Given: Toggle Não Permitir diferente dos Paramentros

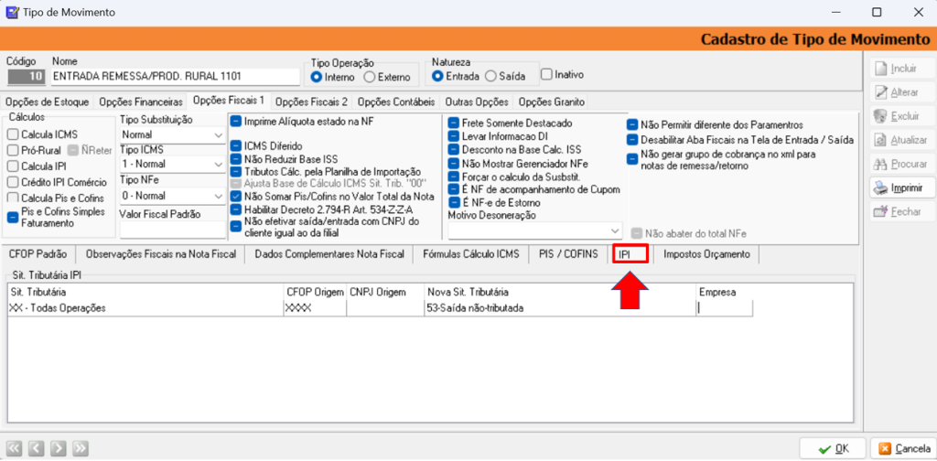Looking at the screenshot, I should coord(632,124).
